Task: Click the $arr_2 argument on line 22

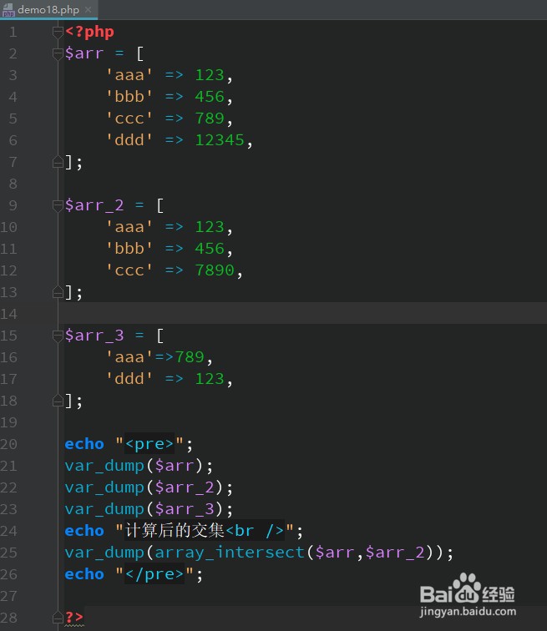Action: pyautogui.click(x=185, y=488)
